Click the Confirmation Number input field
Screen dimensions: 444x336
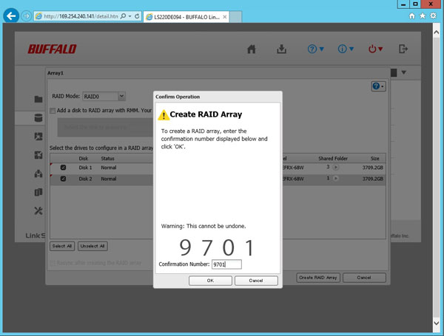tap(226, 264)
